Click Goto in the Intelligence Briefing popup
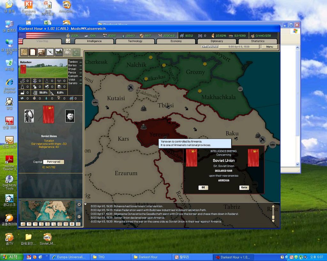327x261 pixels. tap(244, 187)
